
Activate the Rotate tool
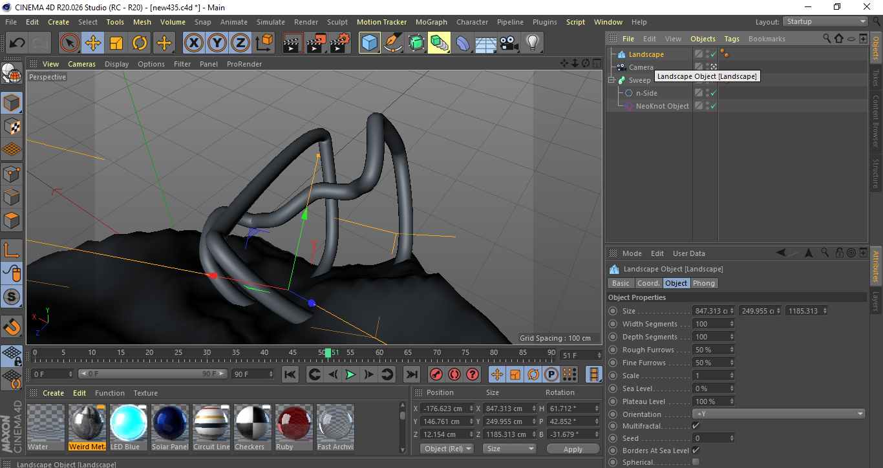pos(140,43)
